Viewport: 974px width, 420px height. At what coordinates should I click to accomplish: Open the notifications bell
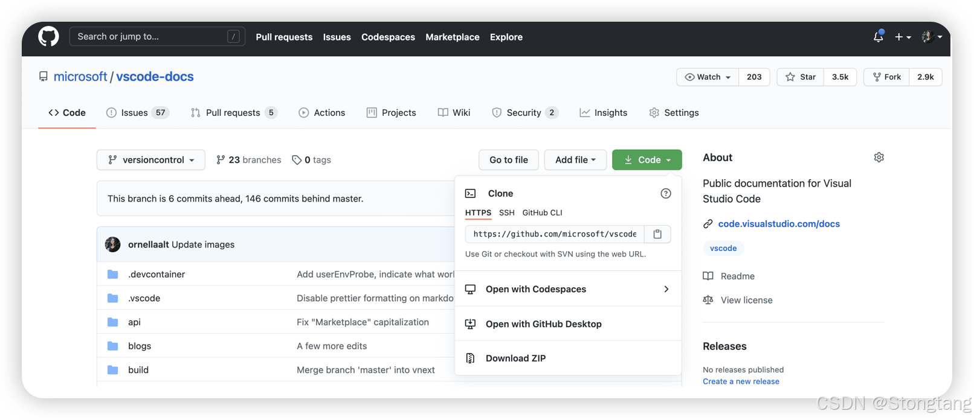879,36
